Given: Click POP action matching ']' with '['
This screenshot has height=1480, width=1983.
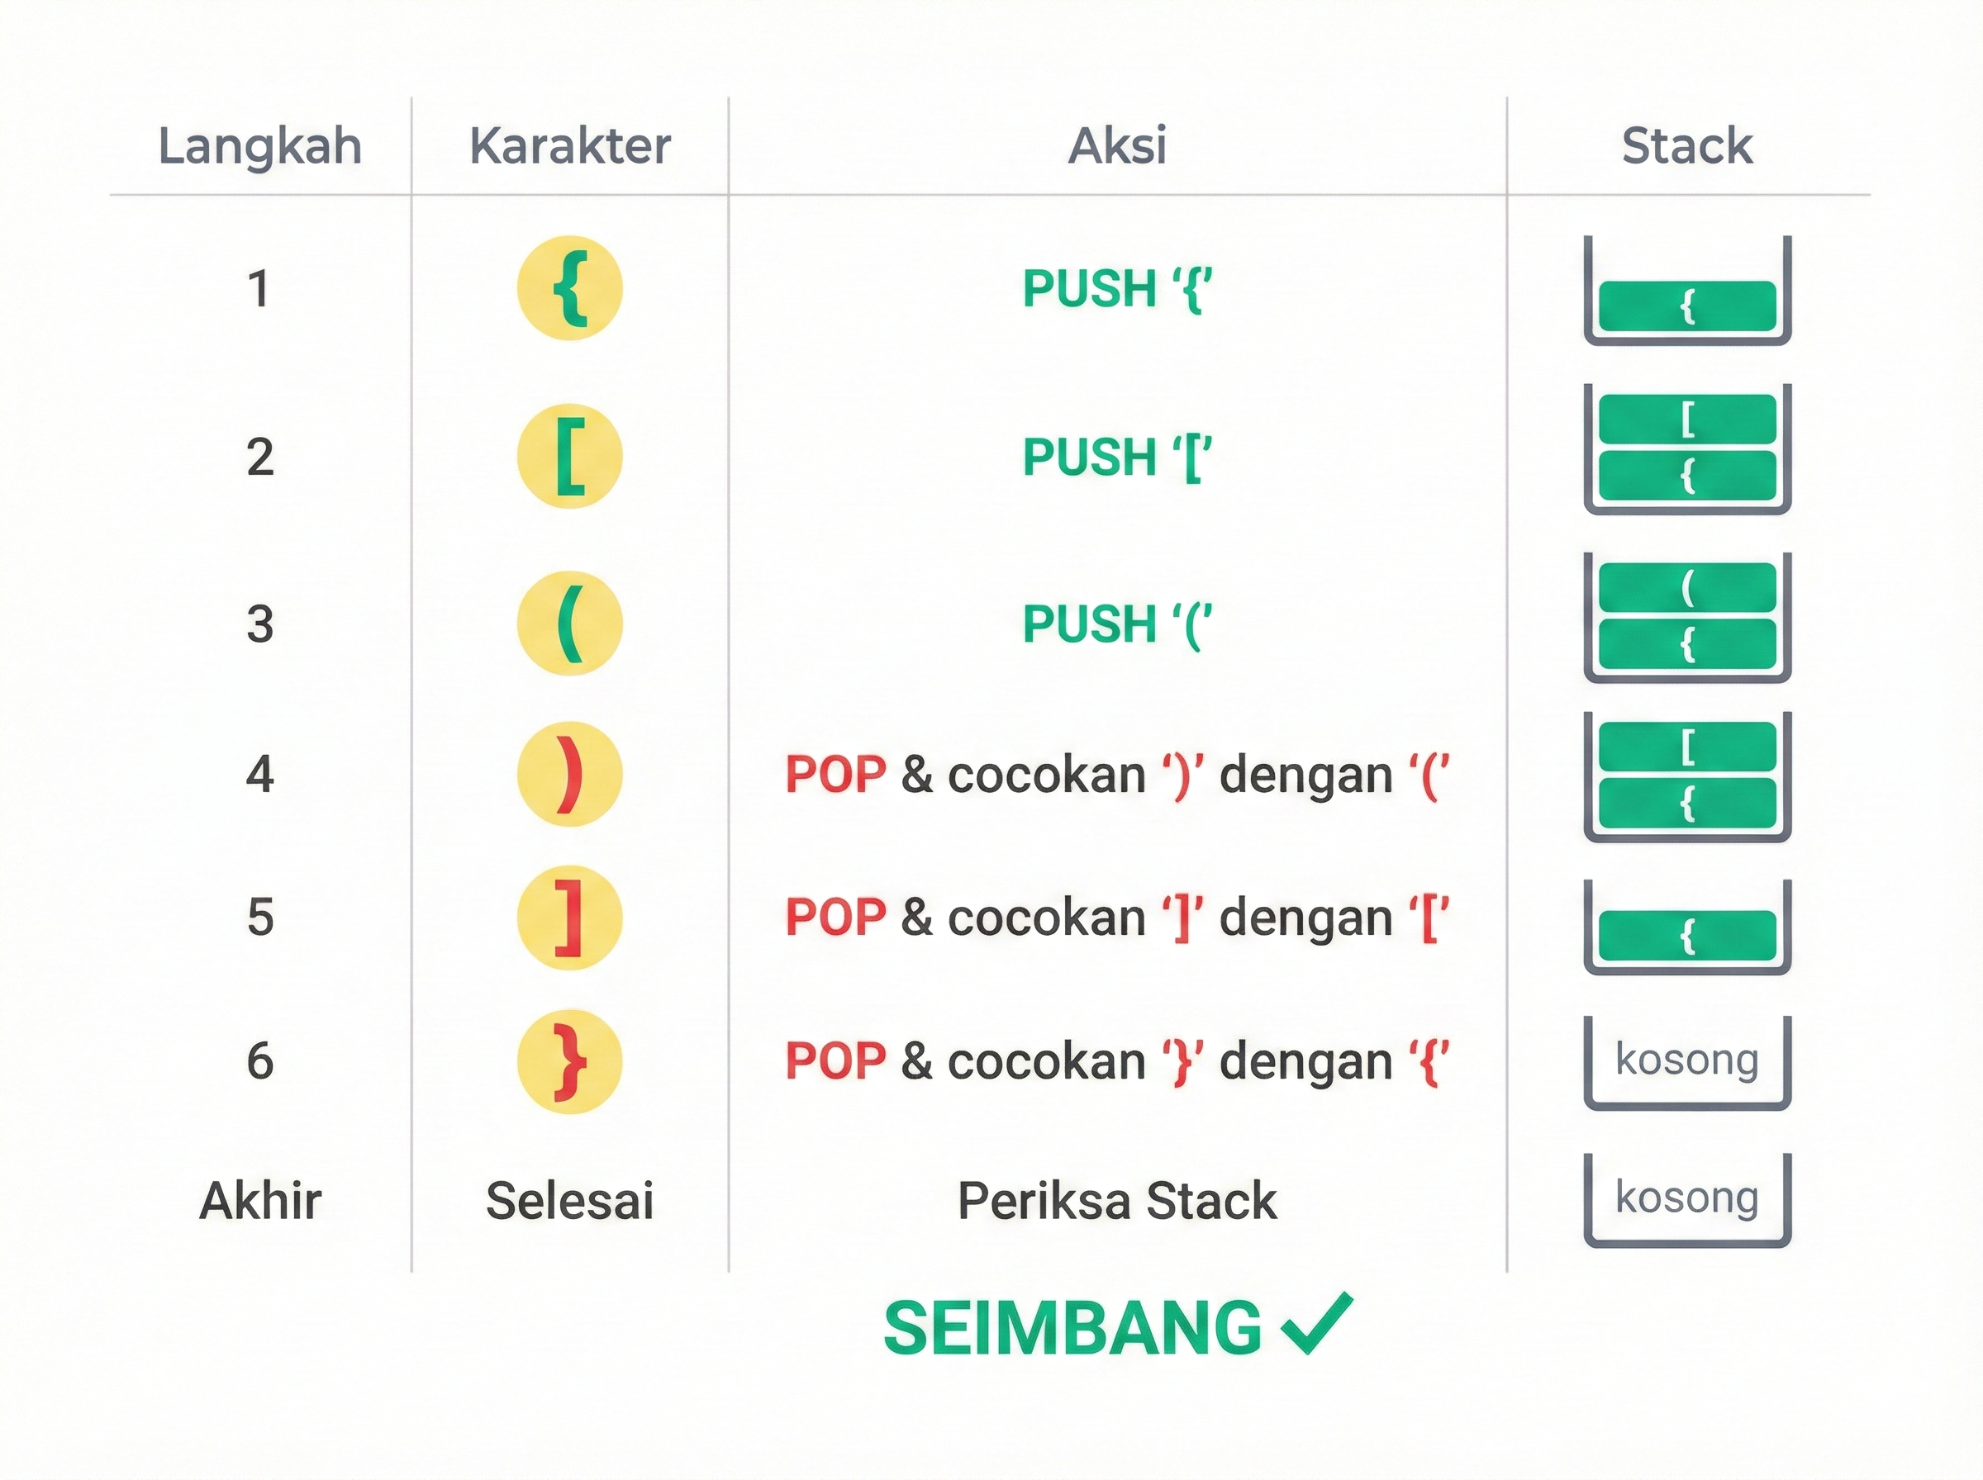Looking at the screenshot, I should pyautogui.click(x=1117, y=918).
